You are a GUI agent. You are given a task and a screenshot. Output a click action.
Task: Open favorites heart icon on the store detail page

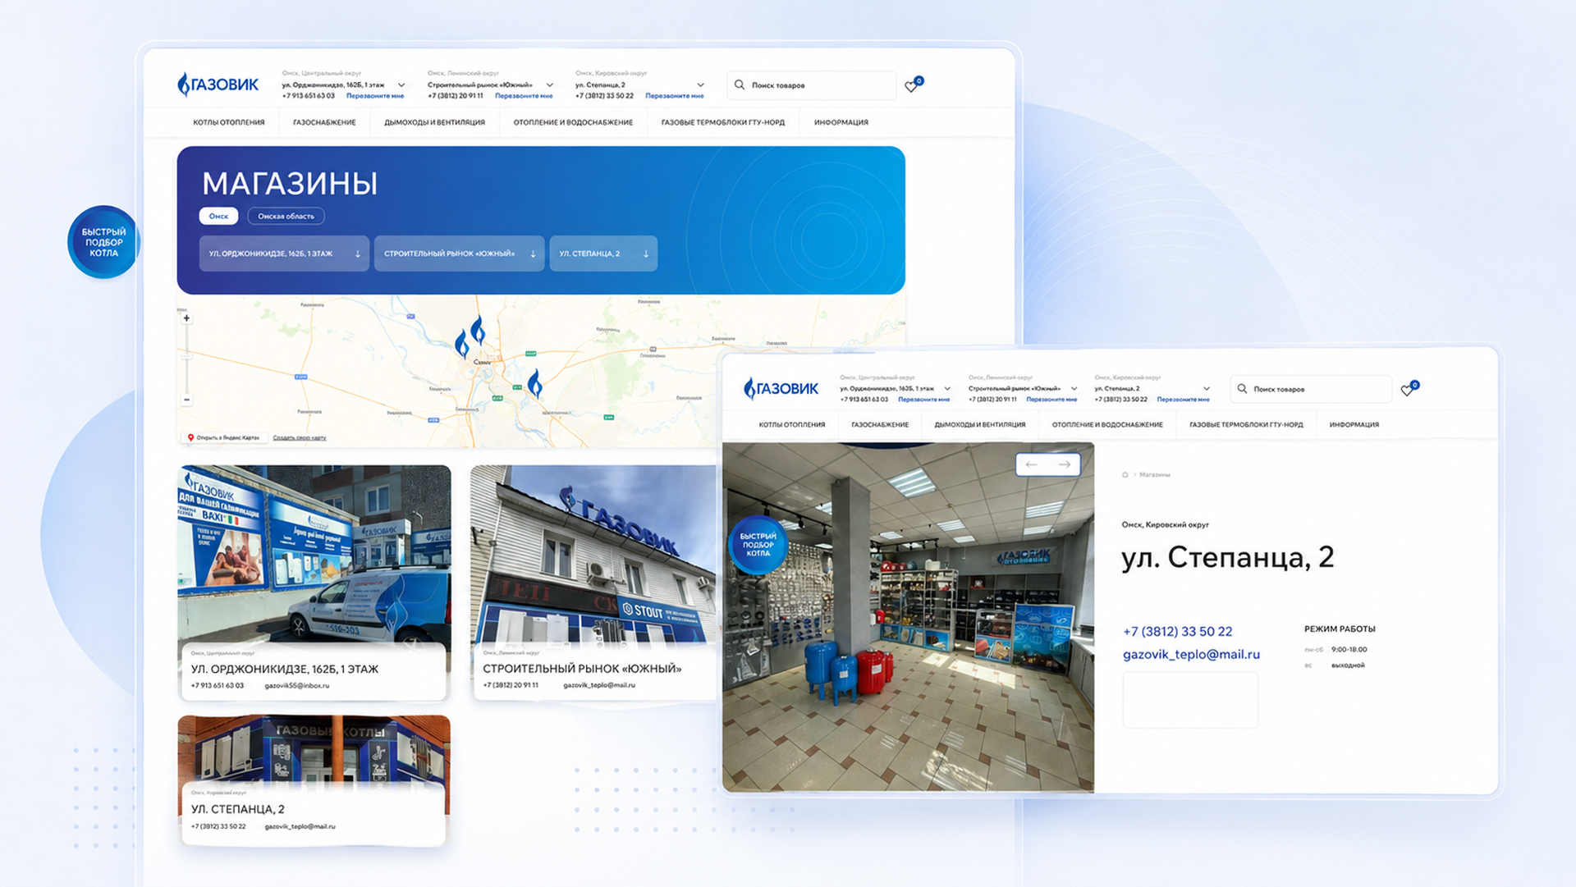[x=1407, y=390]
